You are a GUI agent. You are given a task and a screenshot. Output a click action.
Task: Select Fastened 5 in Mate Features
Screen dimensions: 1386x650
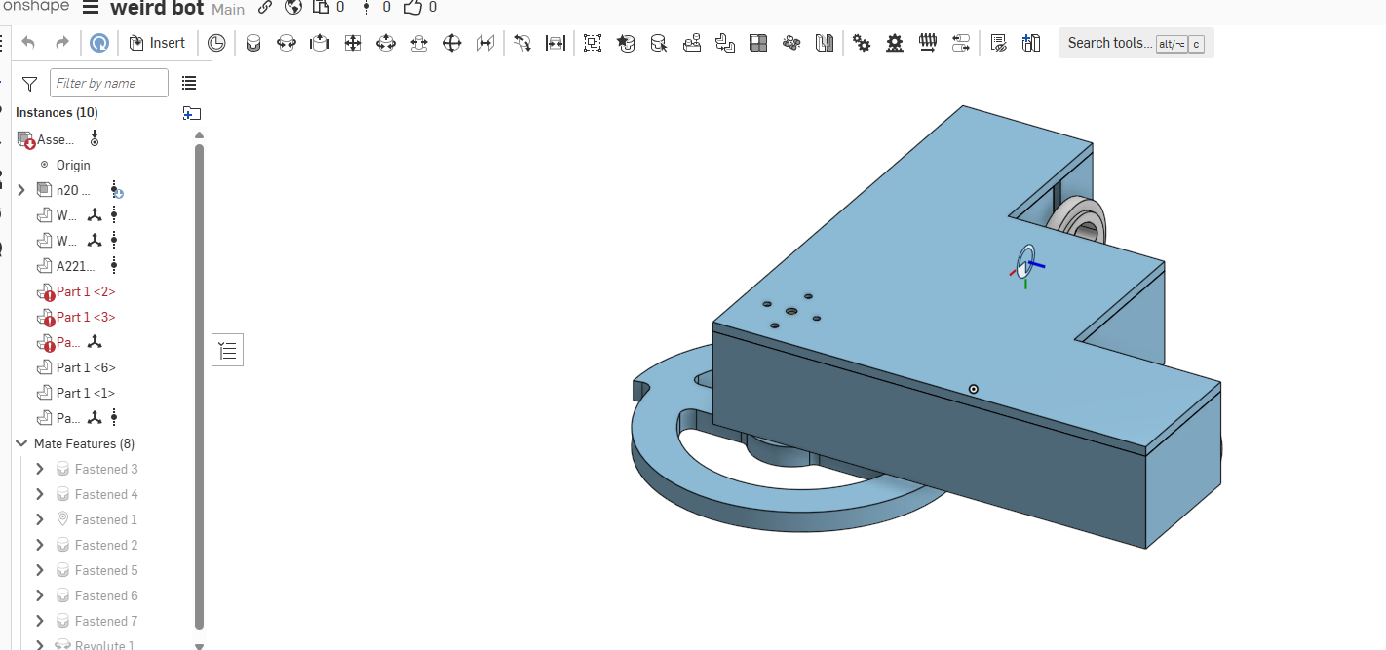pyautogui.click(x=106, y=570)
